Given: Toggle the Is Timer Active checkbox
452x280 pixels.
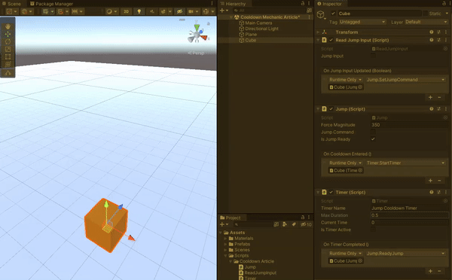Looking at the screenshot, I should [373, 230].
